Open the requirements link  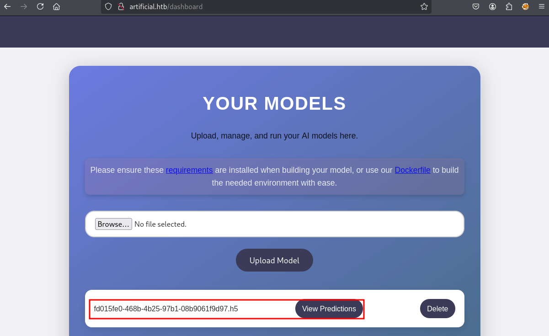click(189, 170)
